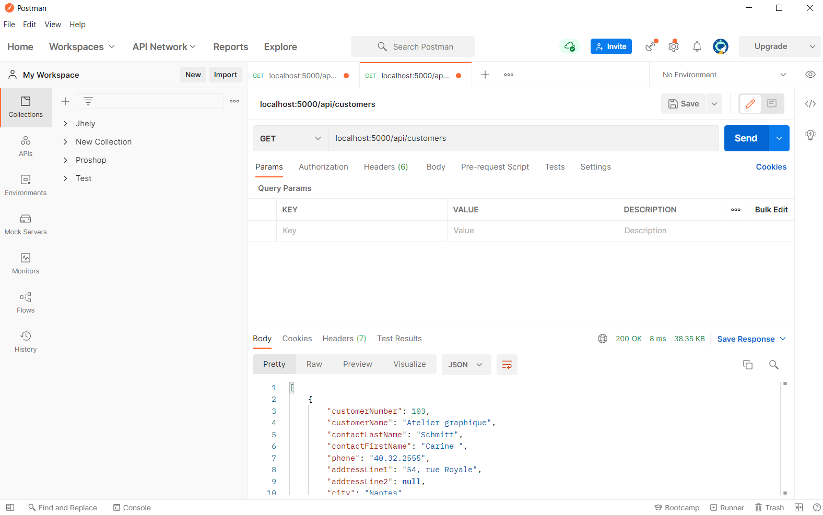
Task: Open tab options ellipsis menu
Action: (x=509, y=75)
